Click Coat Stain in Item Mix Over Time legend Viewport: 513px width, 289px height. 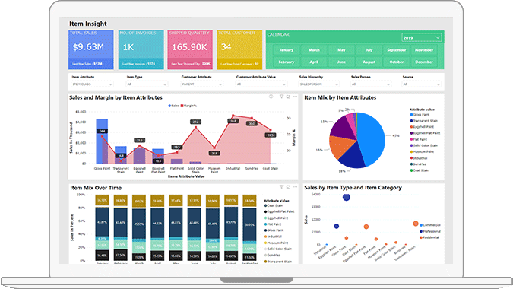274,205
